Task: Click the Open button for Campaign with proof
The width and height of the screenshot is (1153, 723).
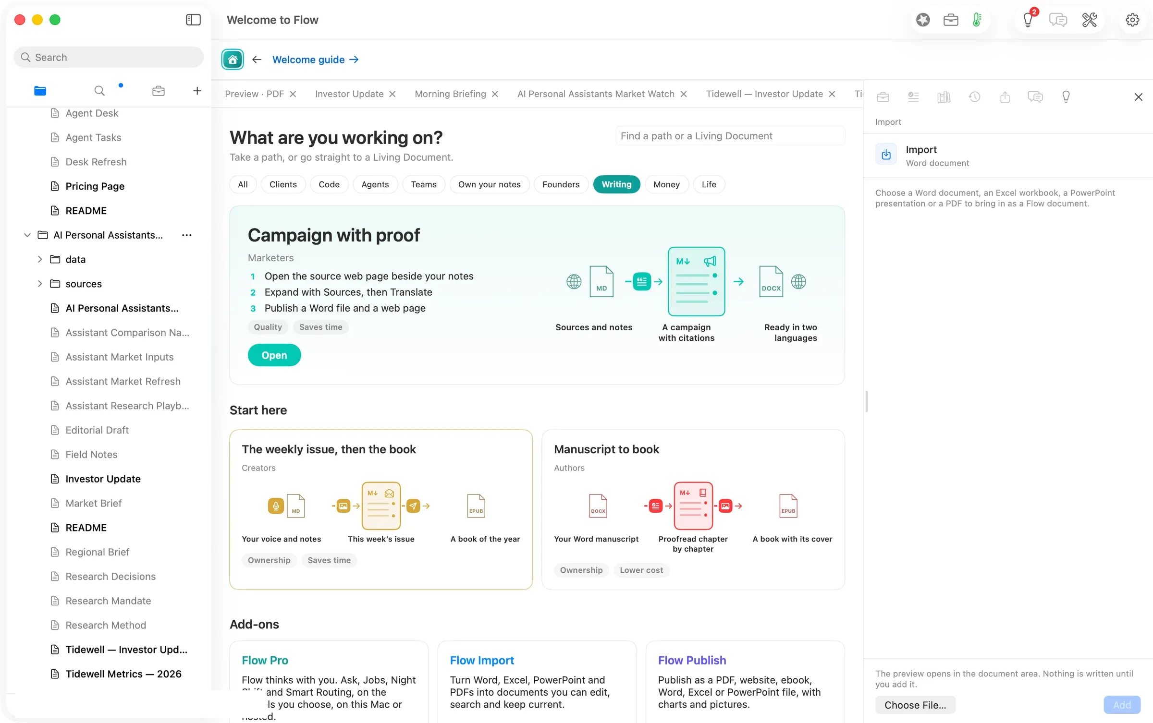Action: pos(274,355)
